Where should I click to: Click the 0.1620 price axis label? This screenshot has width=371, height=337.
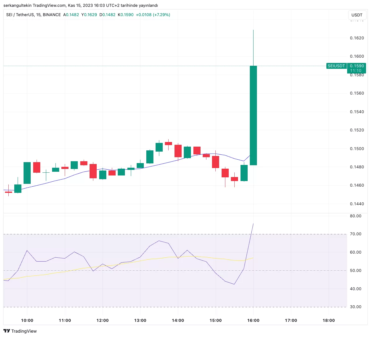coord(357,38)
